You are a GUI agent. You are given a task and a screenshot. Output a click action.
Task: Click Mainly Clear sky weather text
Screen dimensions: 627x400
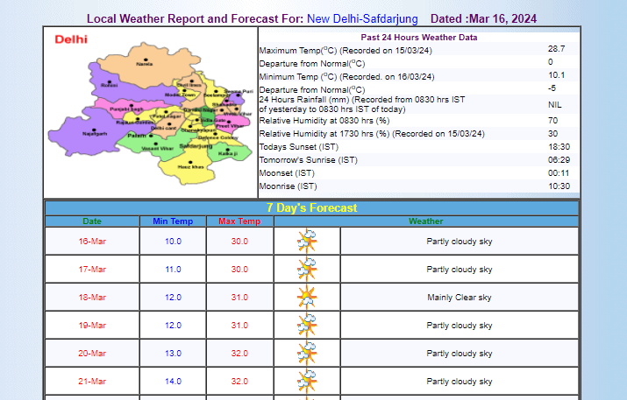tap(459, 298)
